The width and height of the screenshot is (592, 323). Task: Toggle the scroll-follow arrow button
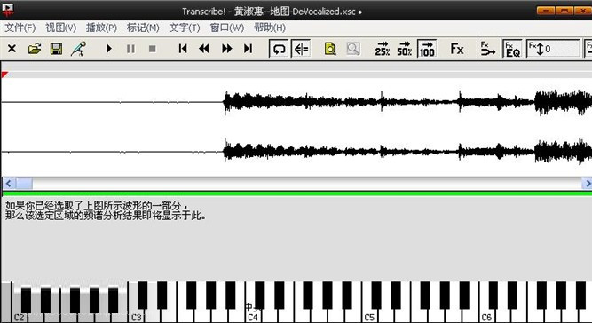tap(301, 49)
